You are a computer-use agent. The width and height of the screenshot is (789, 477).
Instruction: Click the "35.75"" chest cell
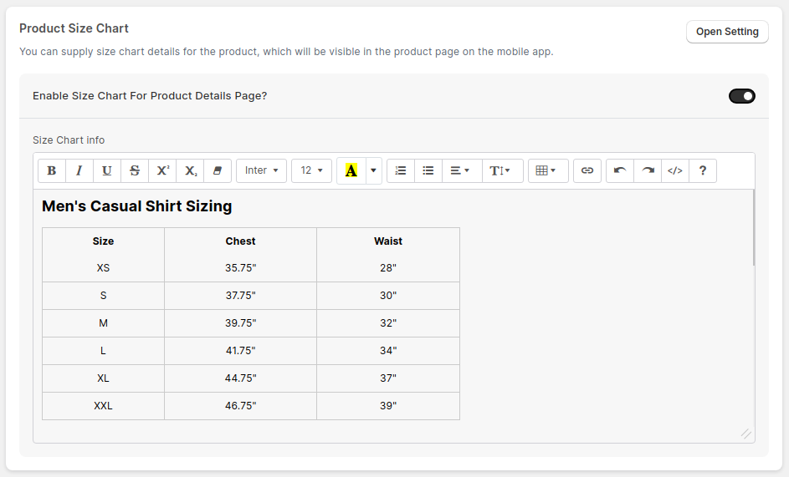tap(240, 268)
